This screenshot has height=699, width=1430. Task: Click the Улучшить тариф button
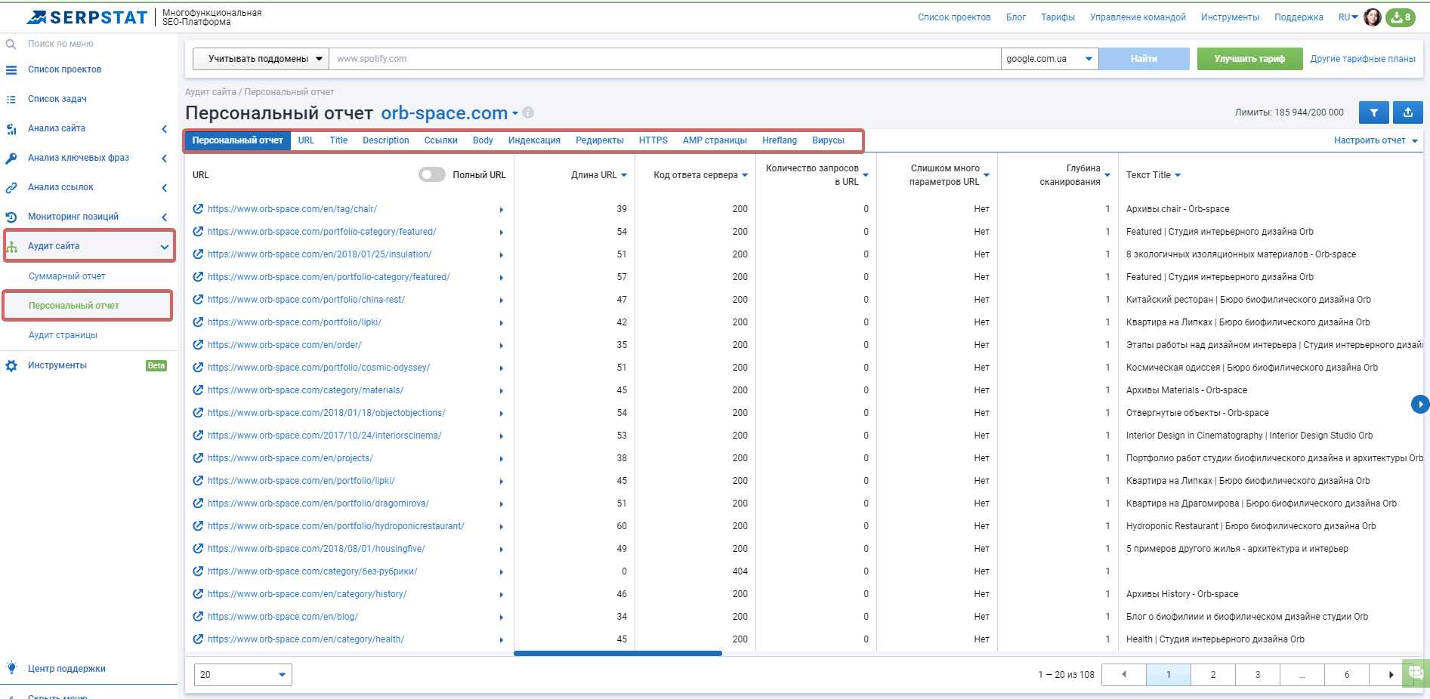[x=1249, y=59]
